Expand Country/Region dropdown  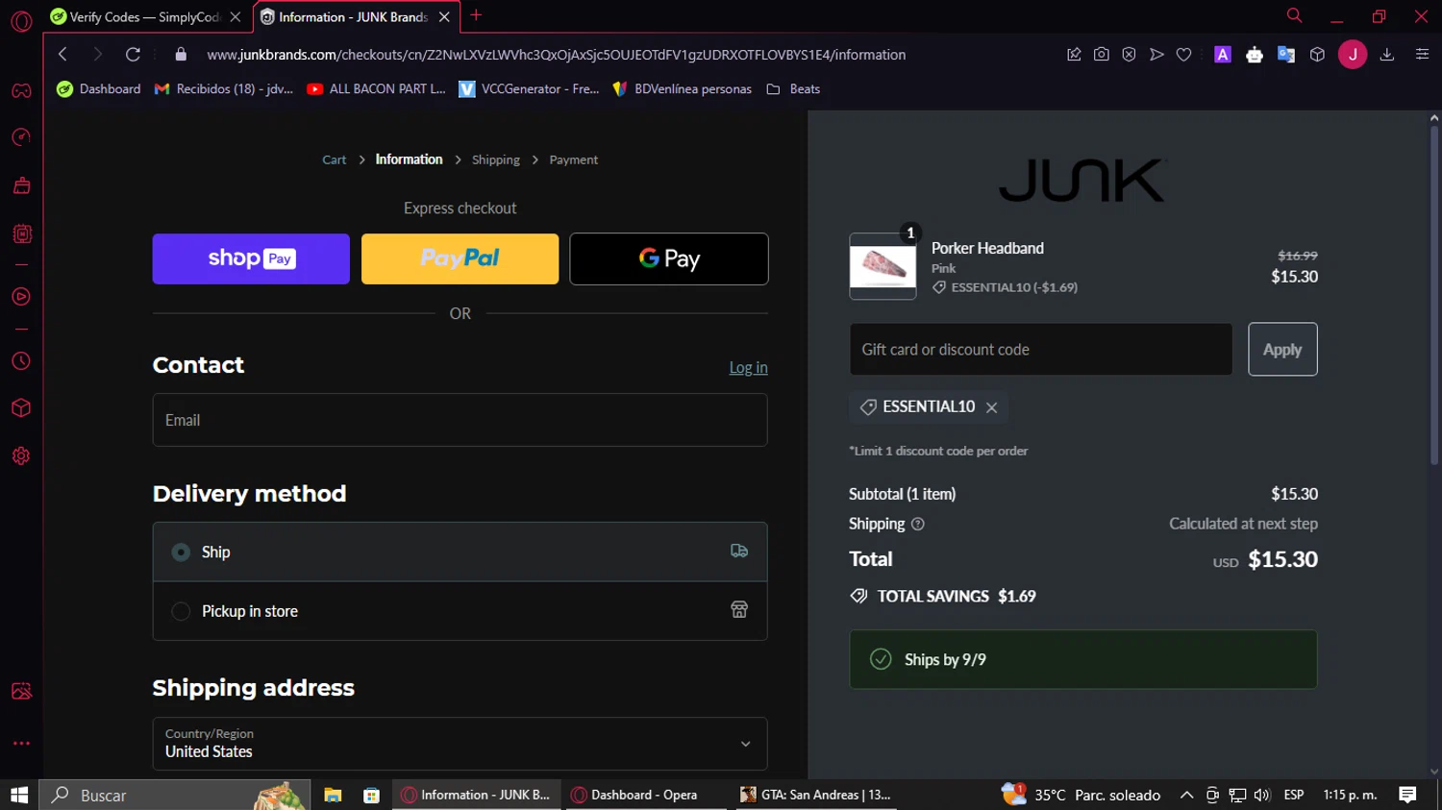point(460,744)
